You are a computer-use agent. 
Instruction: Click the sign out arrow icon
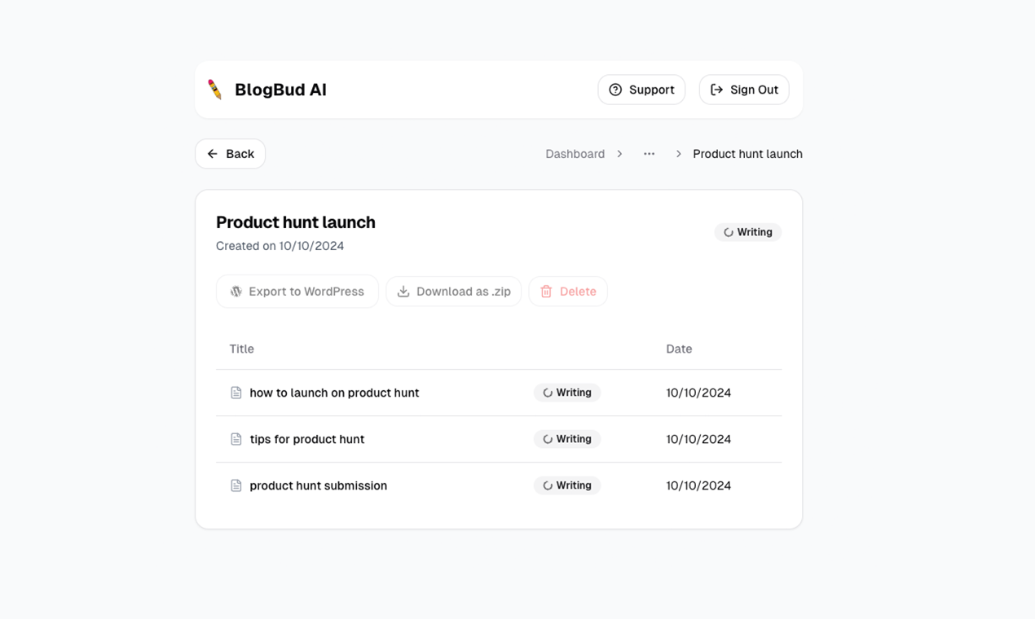tap(716, 90)
